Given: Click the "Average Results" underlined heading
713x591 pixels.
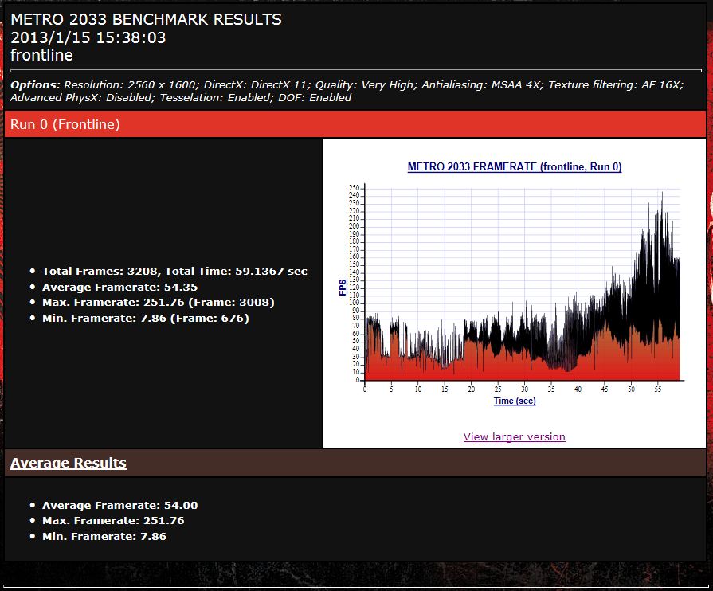Looking at the screenshot, I should pos(69,463).
